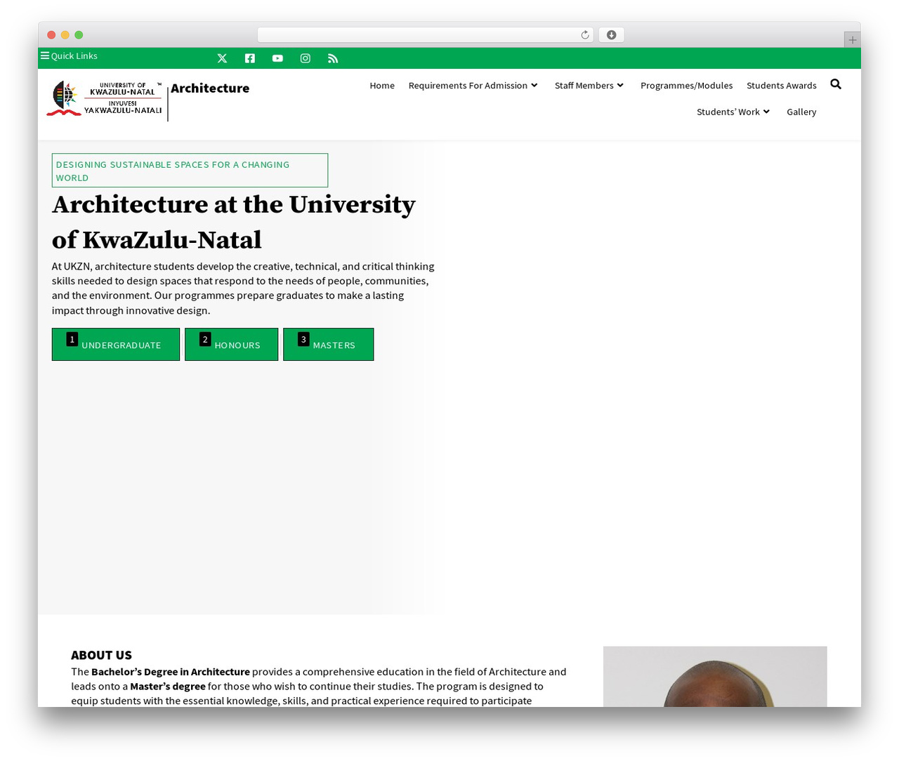This screenshot has height=761, width=899.
Task: Select the Undergraduate button
Action: (x=116, y=345)
